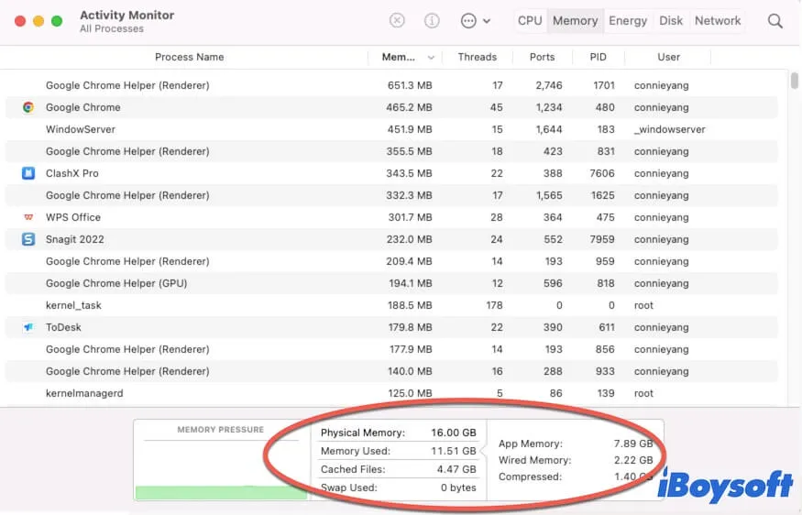Click the App Memory label
Image resolution: width=802 pixels, height=515 pixels.
tap(531, 444)
